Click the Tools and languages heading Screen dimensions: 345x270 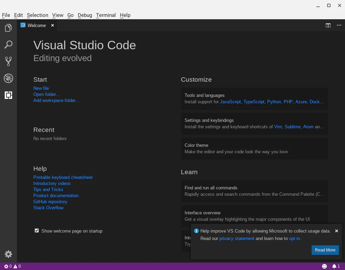click(205, 95)
